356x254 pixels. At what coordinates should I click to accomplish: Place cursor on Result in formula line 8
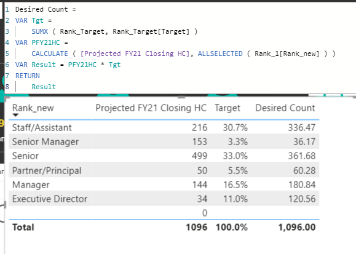click(x=44, y=87)
